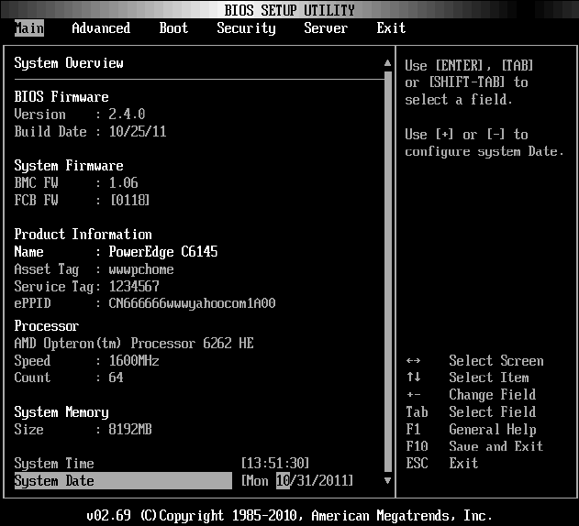Click the BMC FW value 1.06

click(123, 183)
